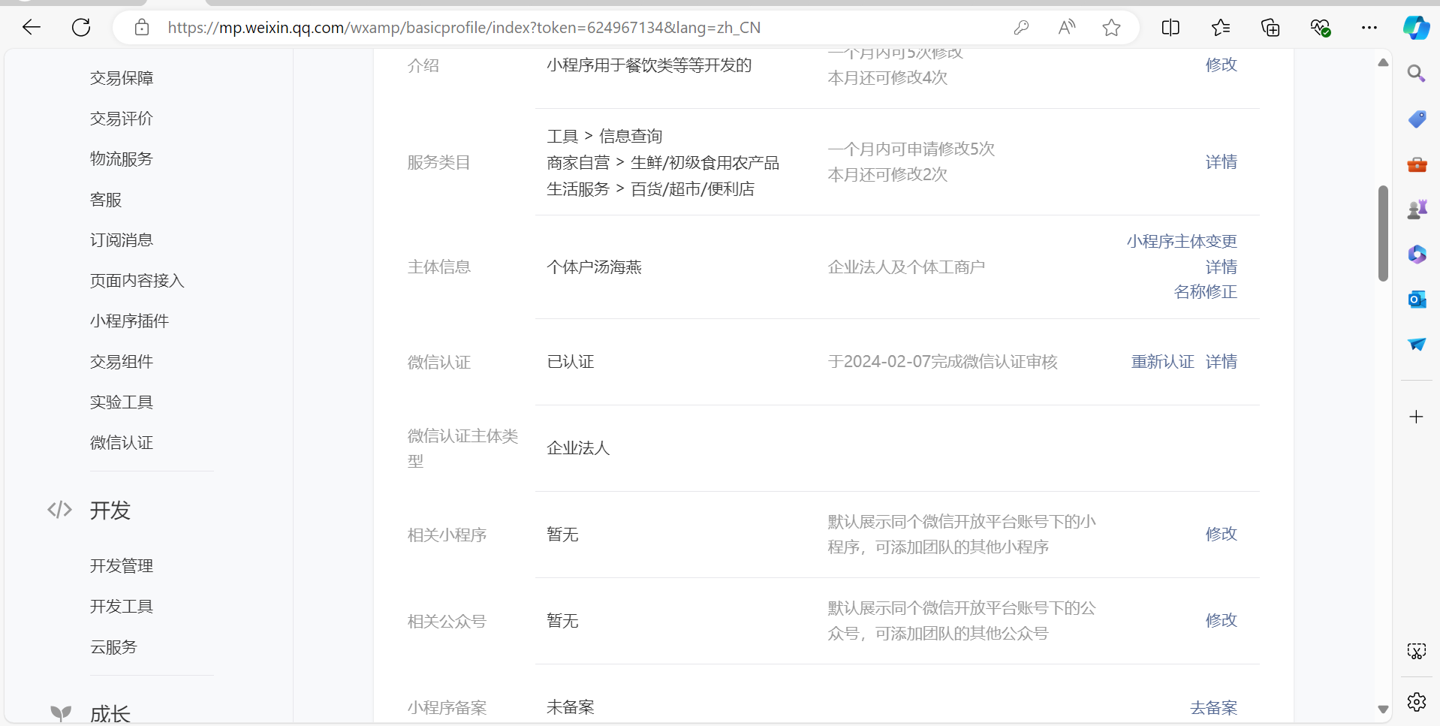
Task: Select the 成长 section heading
Action: (110, 713)
